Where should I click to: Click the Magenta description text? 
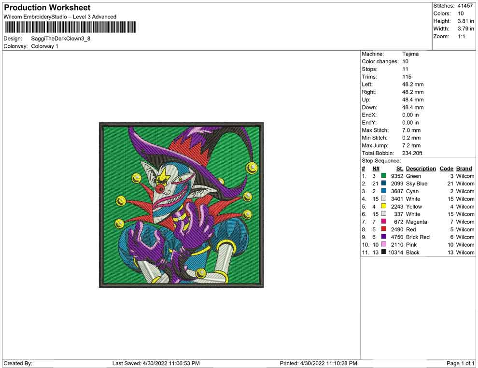point(416,222)
